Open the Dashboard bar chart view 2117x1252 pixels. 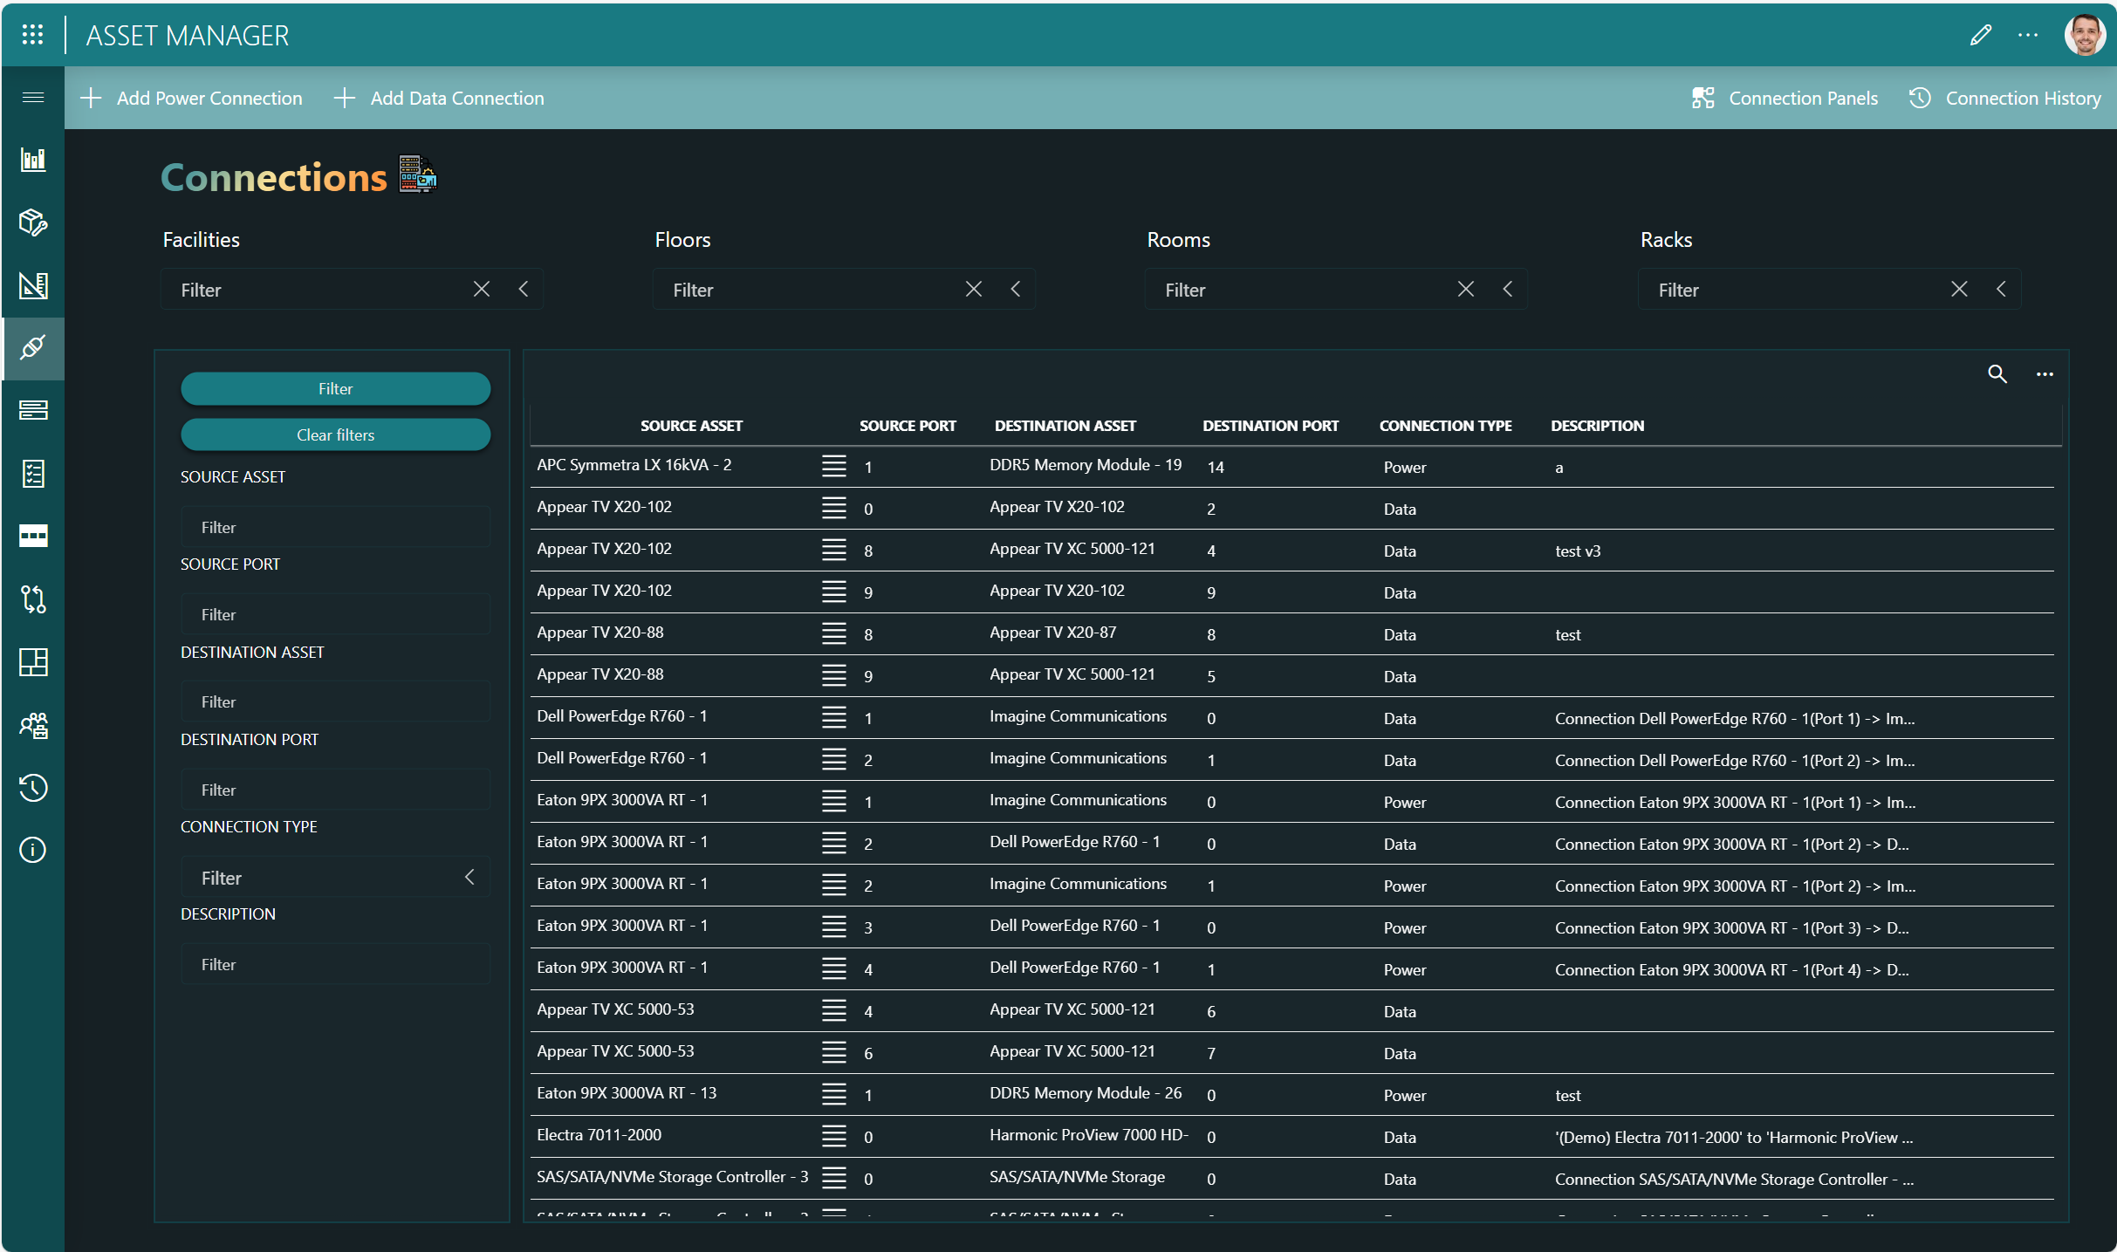(32, 160)
